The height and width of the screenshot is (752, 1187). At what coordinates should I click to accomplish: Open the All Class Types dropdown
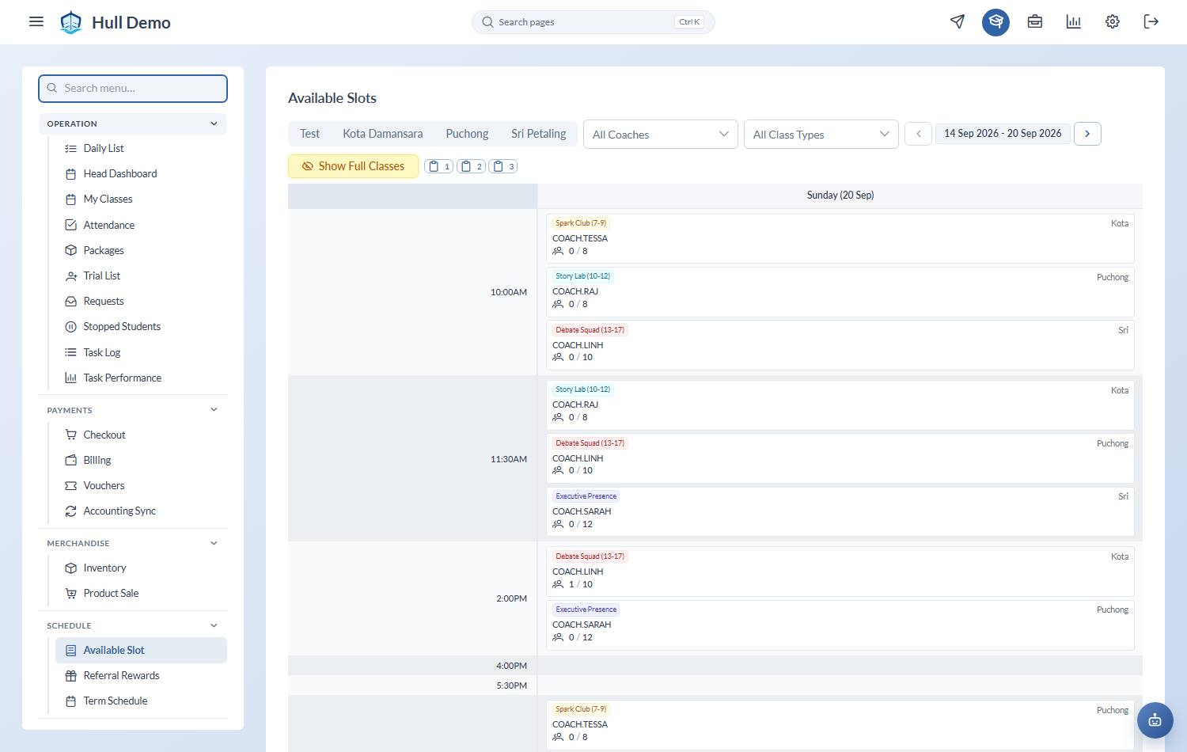coord(821,135)
